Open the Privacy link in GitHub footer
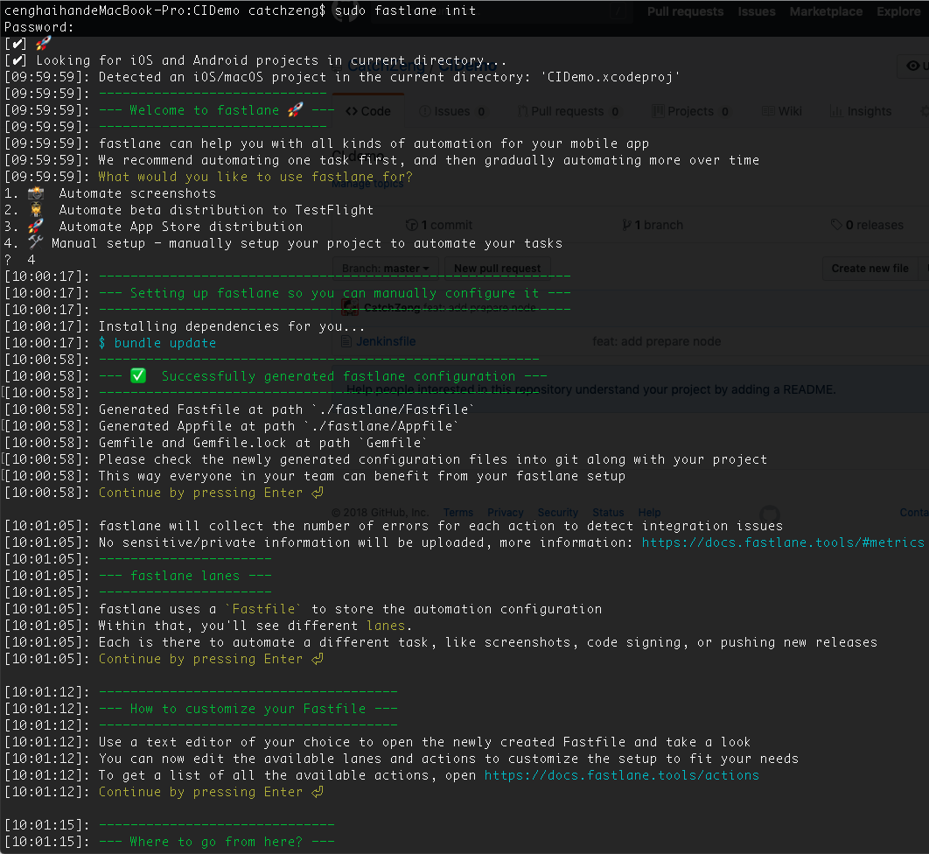929x854 pixels. [x=506, y=513]
